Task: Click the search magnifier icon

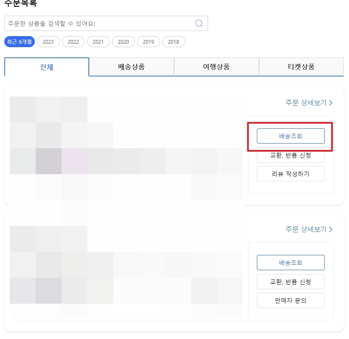Action: (198, 23)
